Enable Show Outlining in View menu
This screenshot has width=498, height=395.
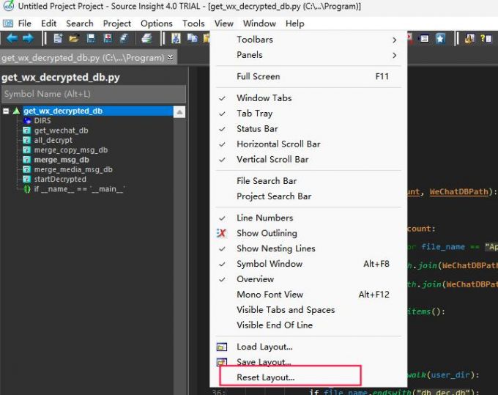click(x=267, y=233)
